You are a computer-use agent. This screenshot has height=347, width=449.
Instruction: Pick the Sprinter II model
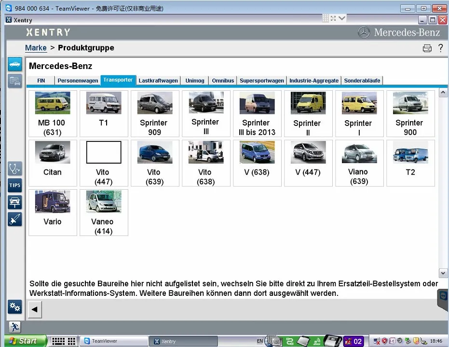(x=308, y=114)
